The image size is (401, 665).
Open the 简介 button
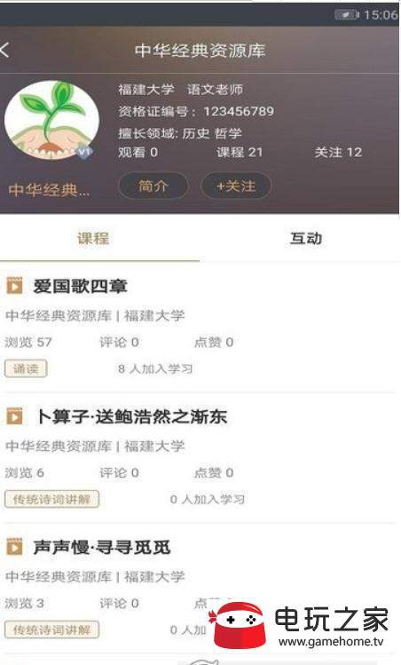(153, 186)
